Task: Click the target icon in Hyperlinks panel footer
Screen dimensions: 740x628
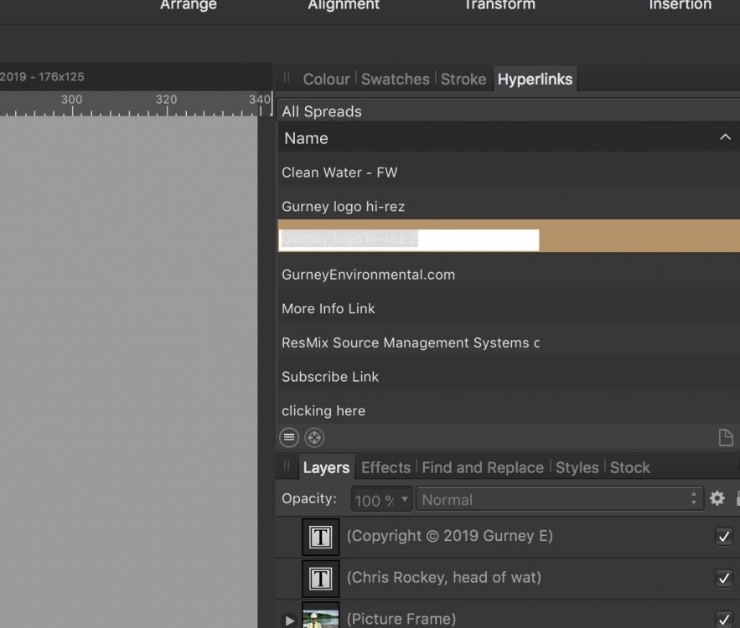Action: [x=313, y=437]
